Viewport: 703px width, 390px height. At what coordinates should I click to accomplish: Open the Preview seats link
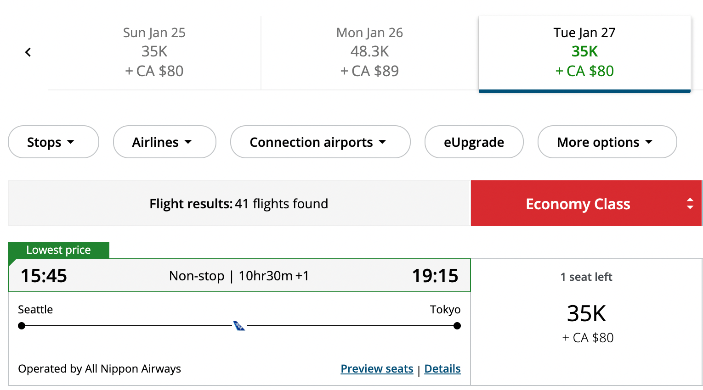click(377, 369)
